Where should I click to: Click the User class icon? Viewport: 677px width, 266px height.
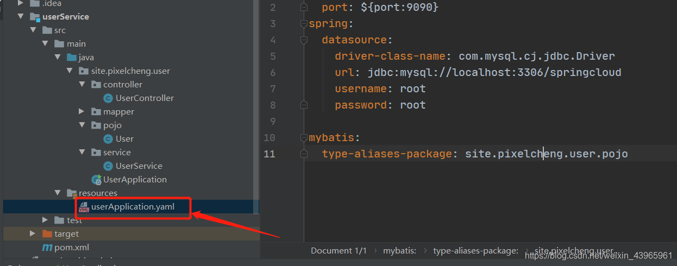108,138
